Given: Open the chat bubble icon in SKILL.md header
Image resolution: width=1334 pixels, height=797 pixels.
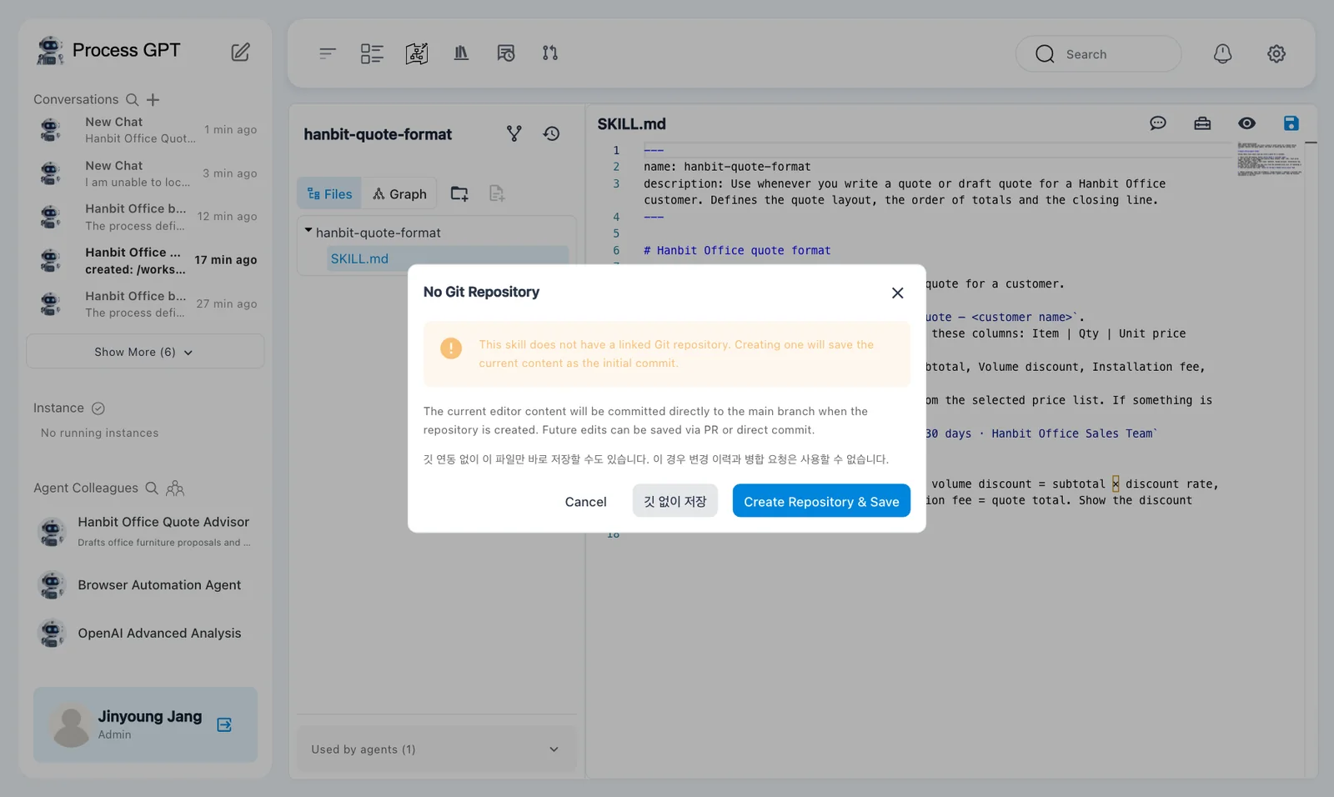Looking at the screenshot, I should (1158, 123).
